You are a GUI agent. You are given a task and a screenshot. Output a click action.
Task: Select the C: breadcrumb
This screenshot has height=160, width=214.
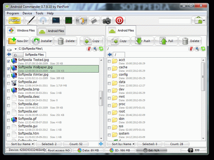[x=18, y=55]
